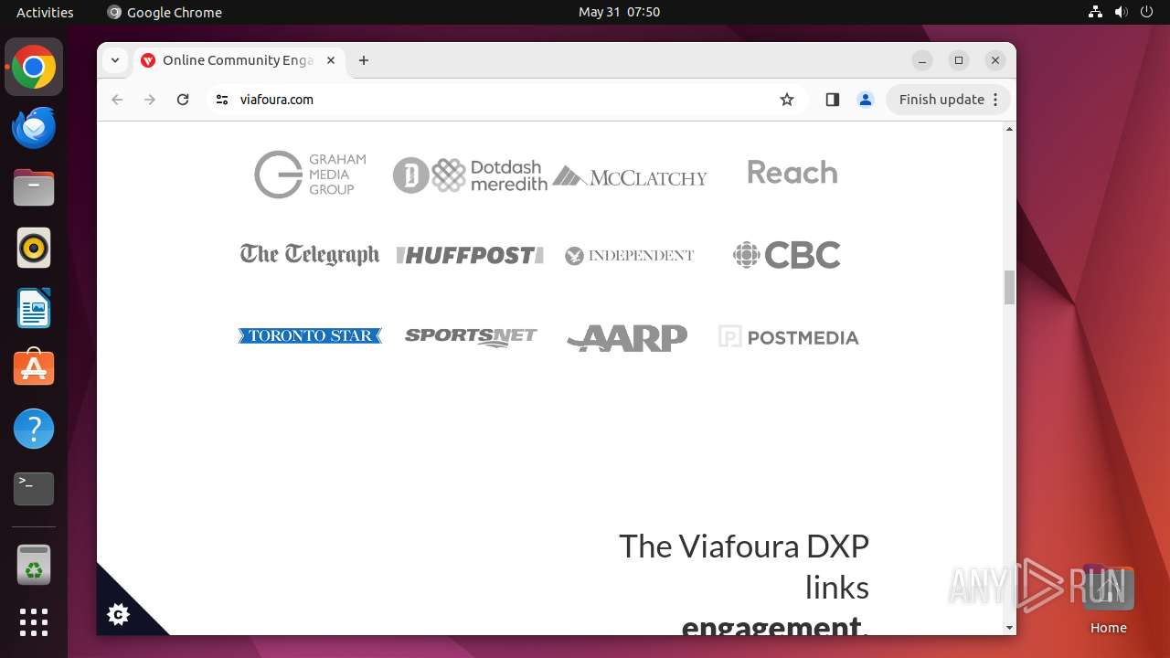The image size is (1170, 658).
Task: Reload the viafoura.com page
Action: (183, 100)
